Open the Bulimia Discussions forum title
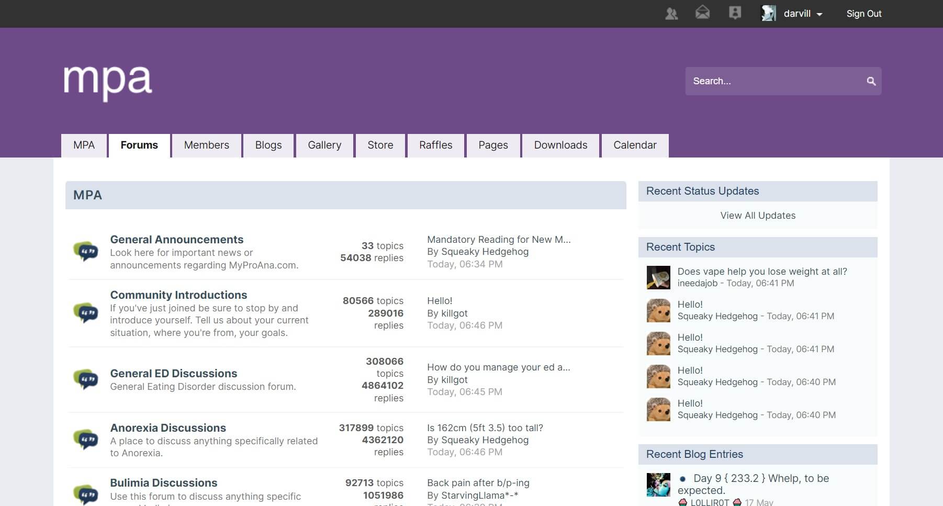Viewport: 943px width, 506px height. pyautogui.click(x=164, y=483)
